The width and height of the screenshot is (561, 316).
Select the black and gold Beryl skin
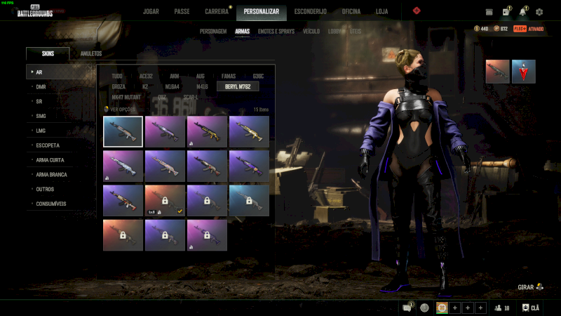pos(207,131)
